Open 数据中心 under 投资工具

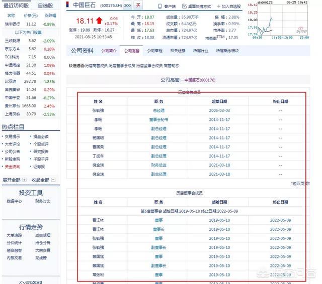click(x=14, y=201)
